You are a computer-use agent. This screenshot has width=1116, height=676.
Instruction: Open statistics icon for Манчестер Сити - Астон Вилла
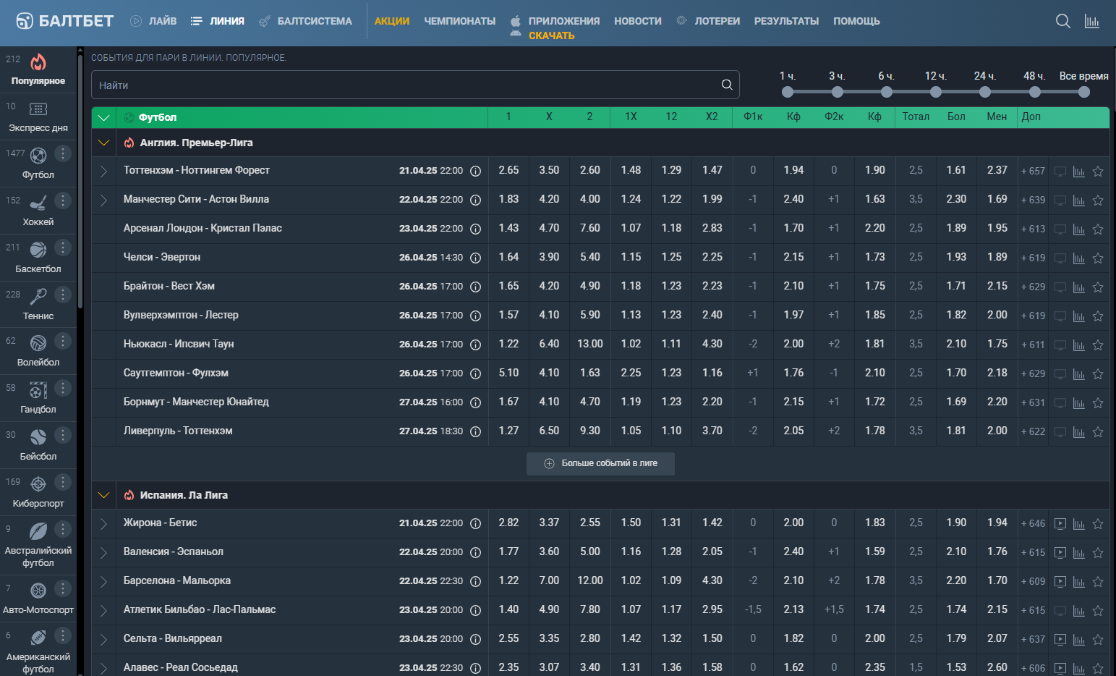[1079, 200]
